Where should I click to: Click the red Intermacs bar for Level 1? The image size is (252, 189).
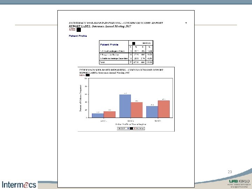click(110, 114)
